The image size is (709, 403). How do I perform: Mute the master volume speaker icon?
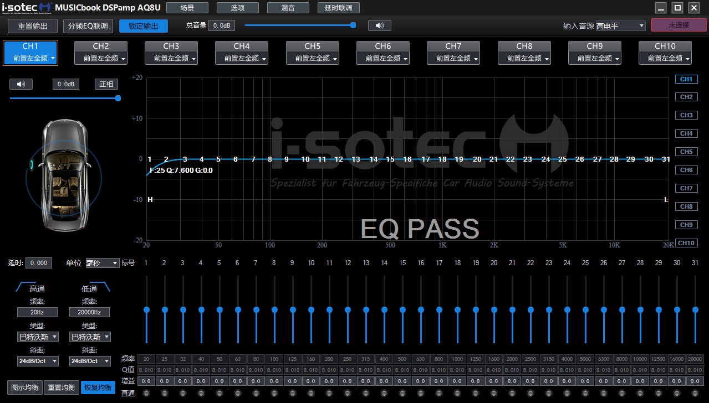[x=379, y=25]
